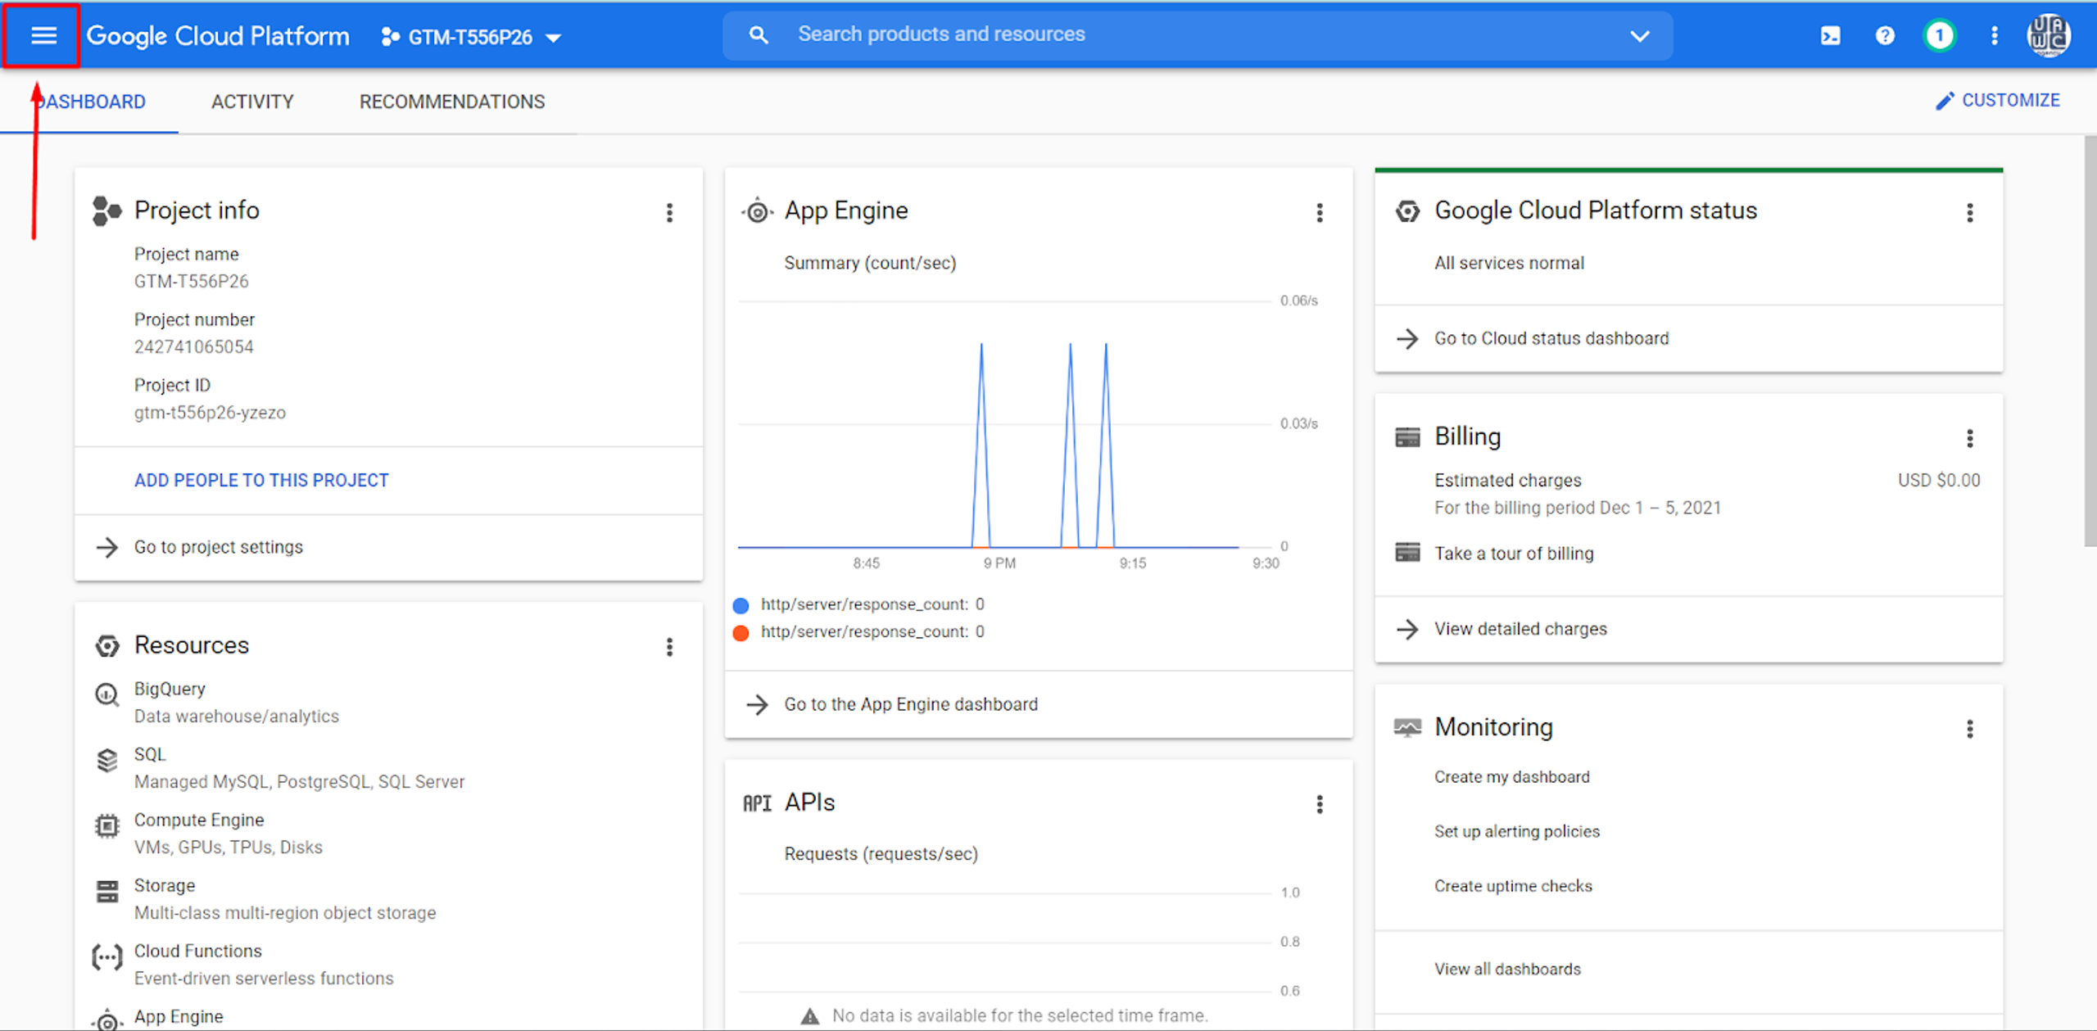Open App Engine card options menu
This screenshot has width=2097, height=1031.
1319,213
